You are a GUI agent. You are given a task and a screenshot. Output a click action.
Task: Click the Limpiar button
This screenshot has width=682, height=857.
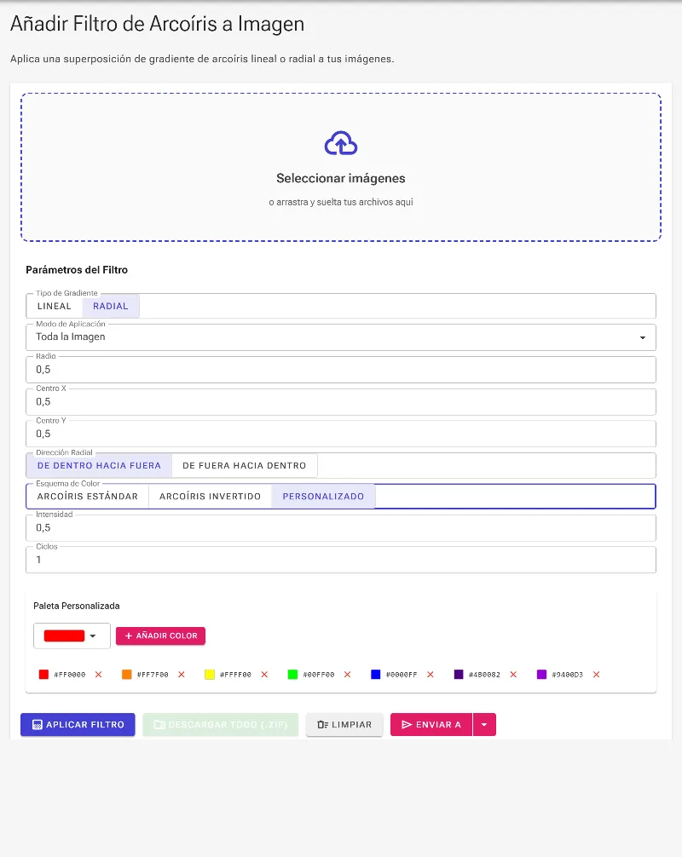pyautogui.click(x=344, y=725)
